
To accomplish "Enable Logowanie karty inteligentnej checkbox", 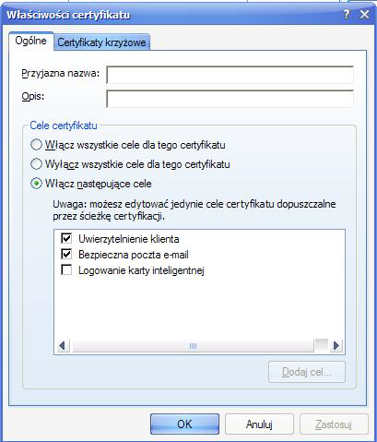I will [66, 270].
